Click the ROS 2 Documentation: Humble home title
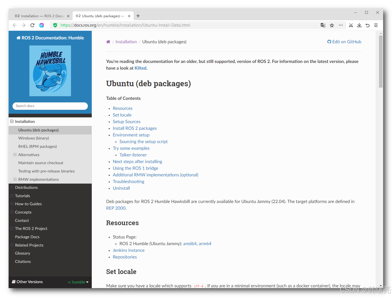The image size is (392, 297). pyautogui.click(x=50, y=38)
